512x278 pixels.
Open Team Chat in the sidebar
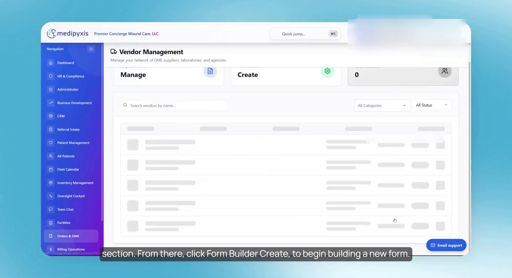coord(71,209)
